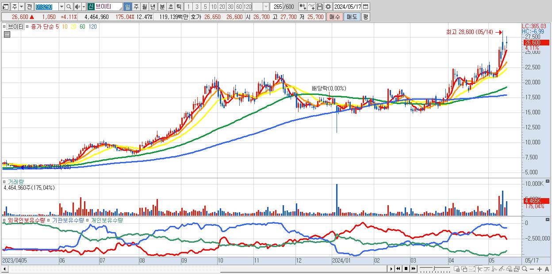Open chart settings gear icon
The image size is (552, 274).
pos(328,7)
